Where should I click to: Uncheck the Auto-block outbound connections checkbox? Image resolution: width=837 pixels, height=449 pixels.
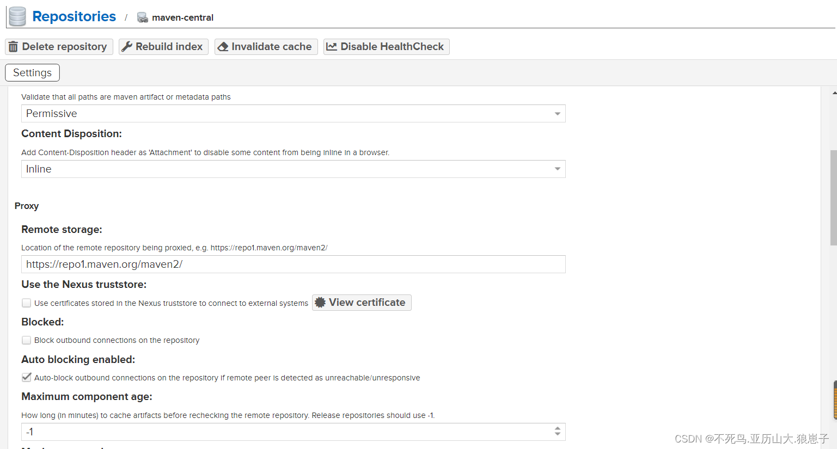tap(26, 377)
